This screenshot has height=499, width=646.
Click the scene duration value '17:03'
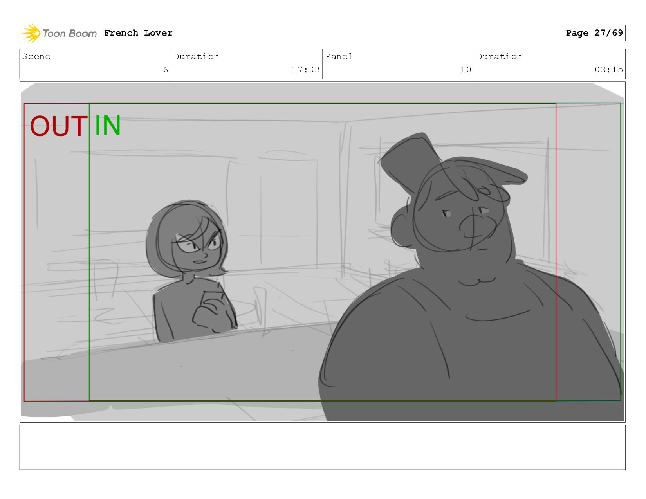[305, 70]
